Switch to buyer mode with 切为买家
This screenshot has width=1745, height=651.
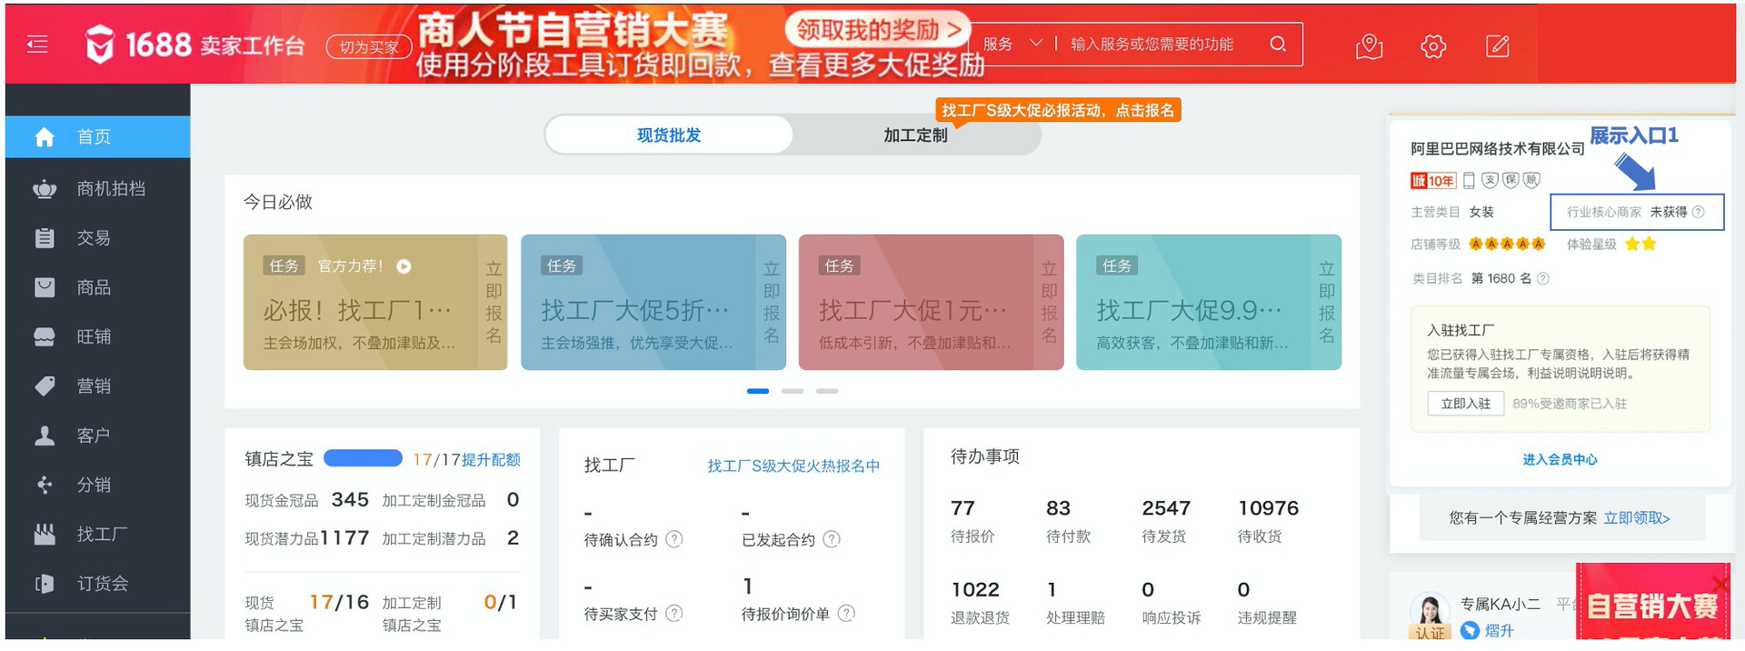point(368,46)
